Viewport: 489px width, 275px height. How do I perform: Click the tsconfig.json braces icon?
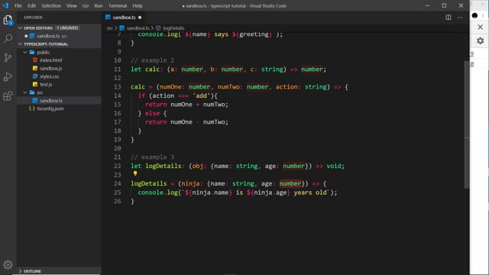click(32, 108)
